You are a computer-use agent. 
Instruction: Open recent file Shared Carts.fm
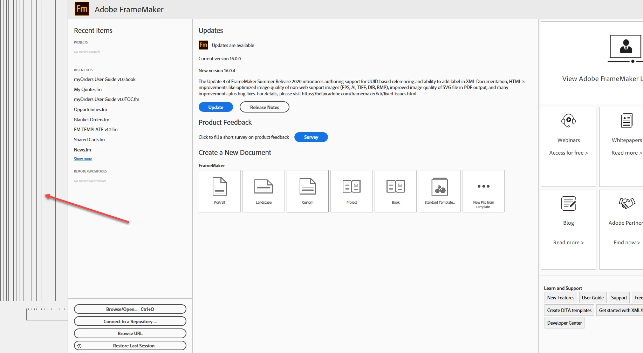(x=89, y=140)
